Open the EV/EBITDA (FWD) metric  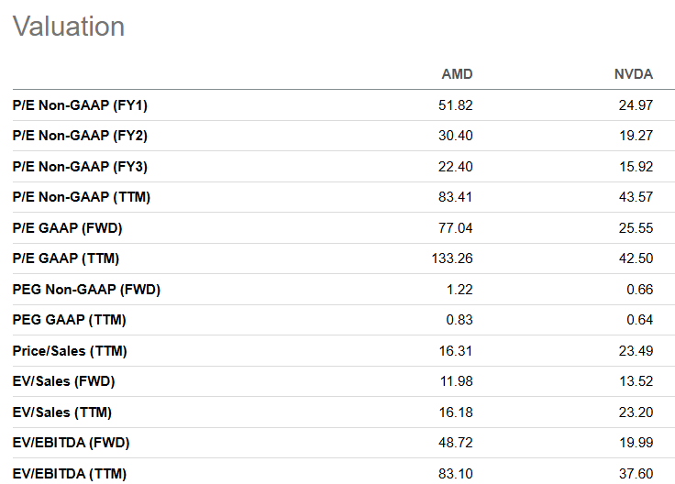point(71,443)
